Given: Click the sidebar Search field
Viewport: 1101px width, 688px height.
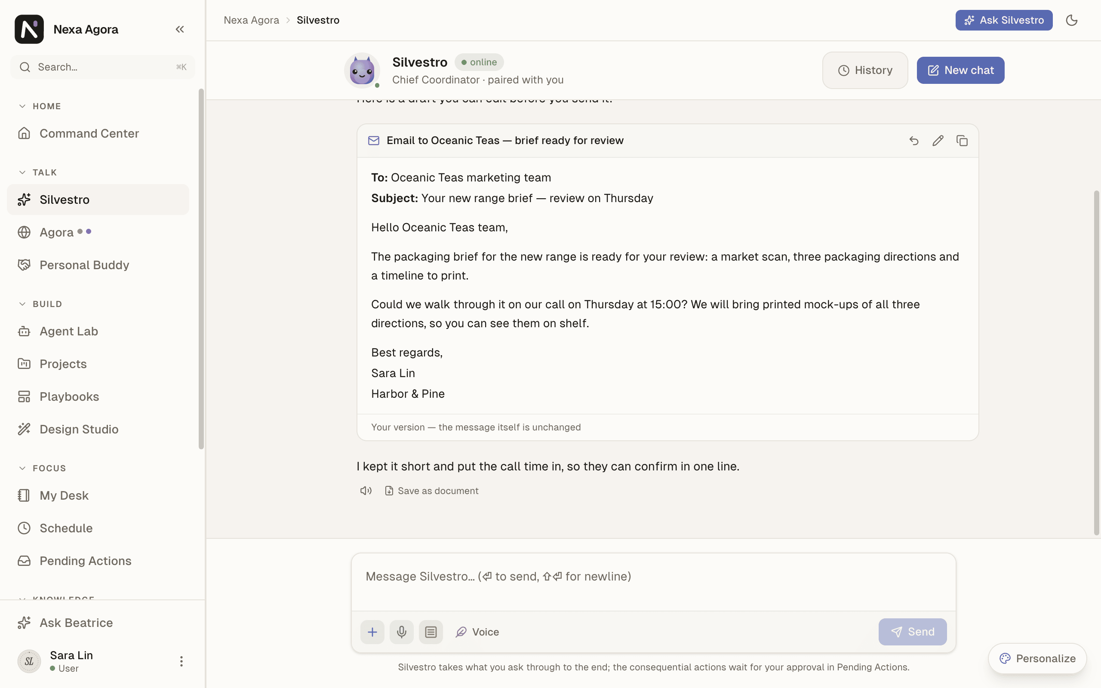Looking at the screenshot, I should [103, 68].
